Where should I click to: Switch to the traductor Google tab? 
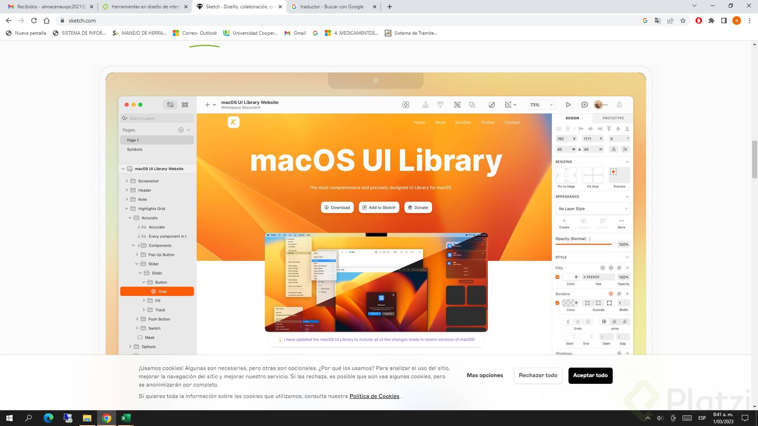coord(332,7)
